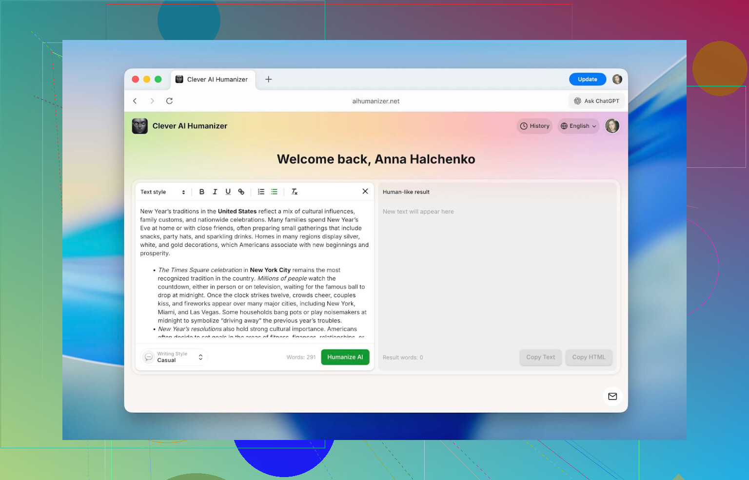
Task: Reload the page with the refresh icon
Action: 169,101
